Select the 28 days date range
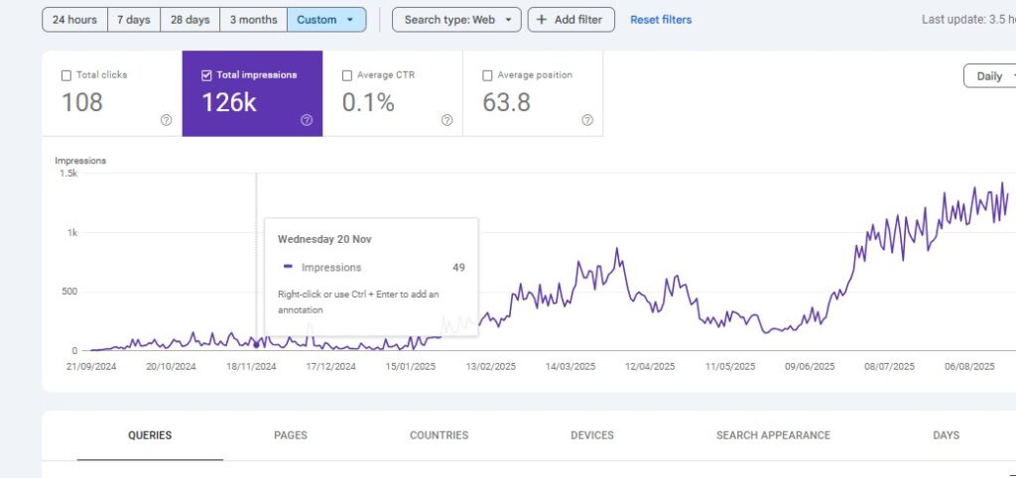Image resolution: width=1016 pixels, height=478 pixels. tap(190, 20)
